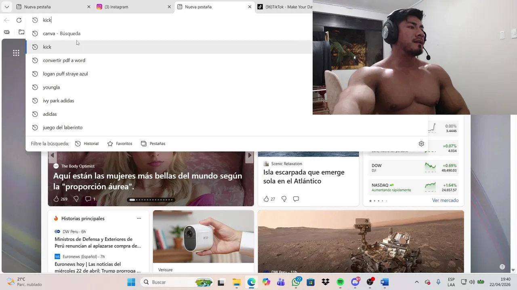
Task: Open 'Isla escarpada que emerge' article
Action: pos(304,177)
